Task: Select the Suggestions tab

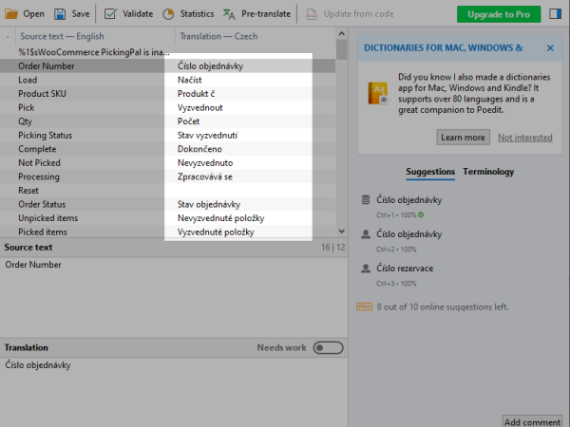Action: click(x=430, y=172)
